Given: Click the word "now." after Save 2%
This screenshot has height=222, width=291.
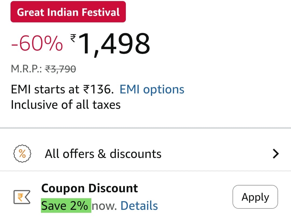Looking at the screenshot, I should click(x=104, y=206).
